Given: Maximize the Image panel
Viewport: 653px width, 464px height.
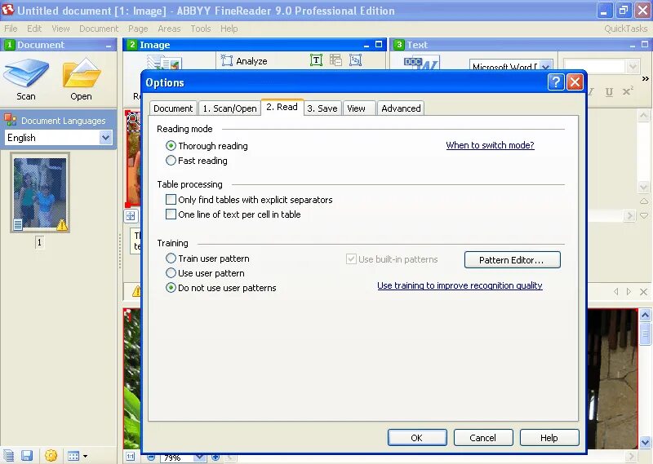Looking at the screenshot, I should (x=379, y=44).
